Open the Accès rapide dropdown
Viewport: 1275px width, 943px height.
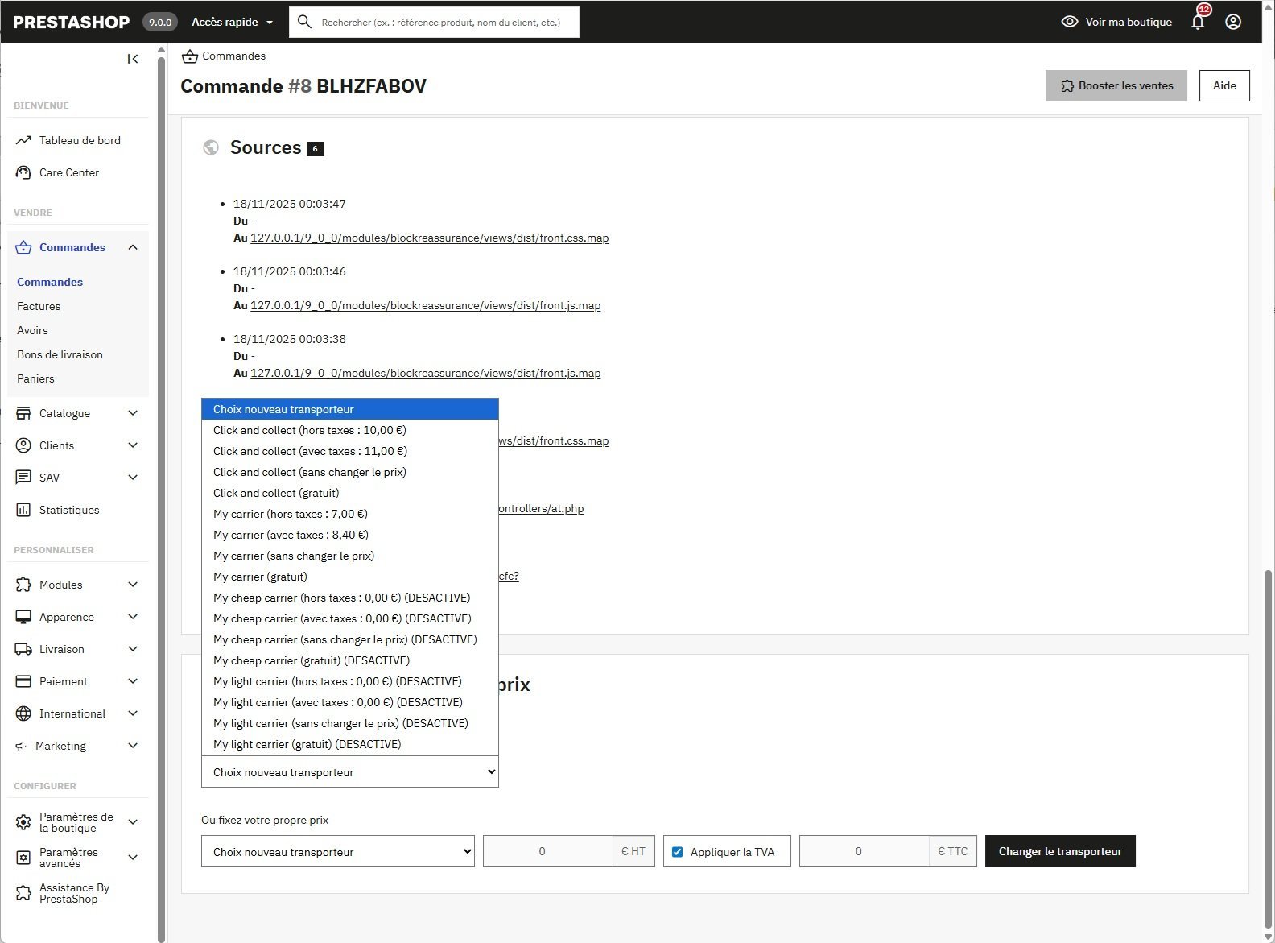coord(233,22)
